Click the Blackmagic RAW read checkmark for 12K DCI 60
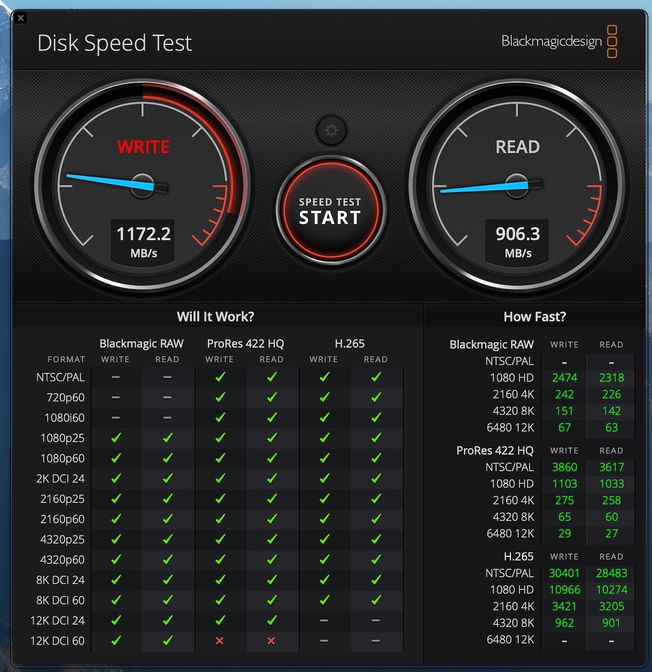This screenshot has width=652, height=672. coord(167,641)
